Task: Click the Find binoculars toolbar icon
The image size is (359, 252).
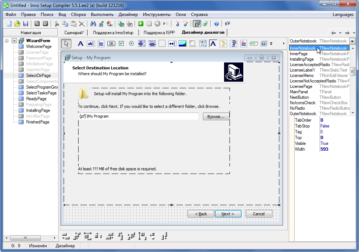Action: 93,24
